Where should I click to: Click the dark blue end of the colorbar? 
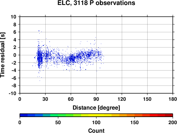point(24,115)
